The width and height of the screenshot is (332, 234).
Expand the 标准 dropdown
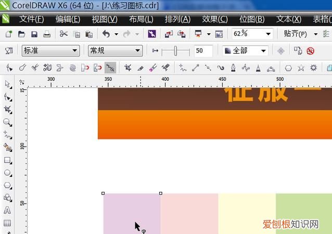pyautogui.click(x=75, y=51)
